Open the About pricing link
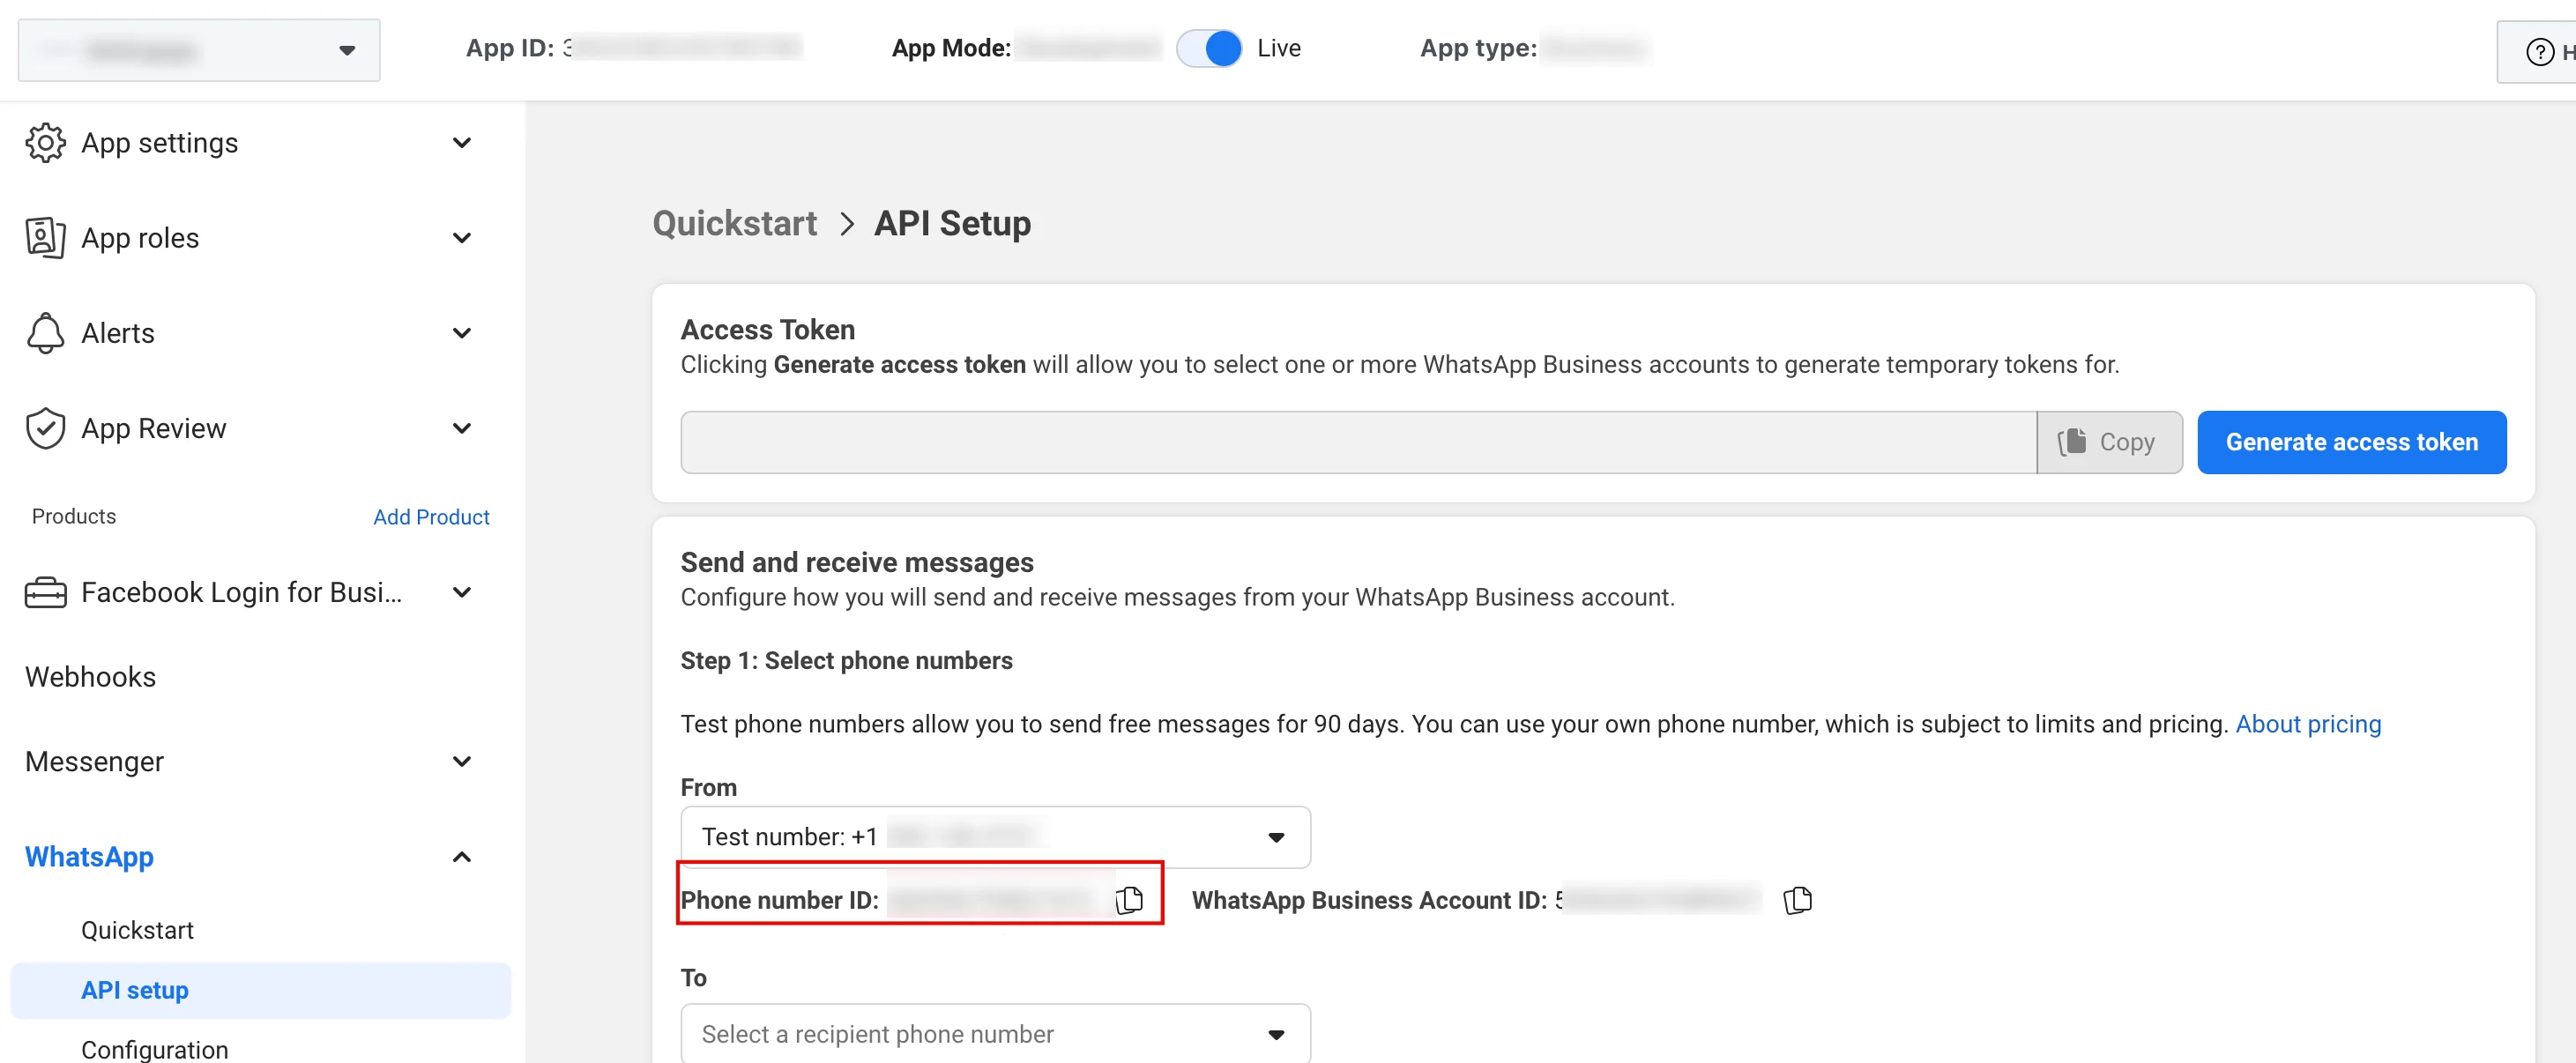Screen dimensions: 2576x1063 coord(2308,724)
